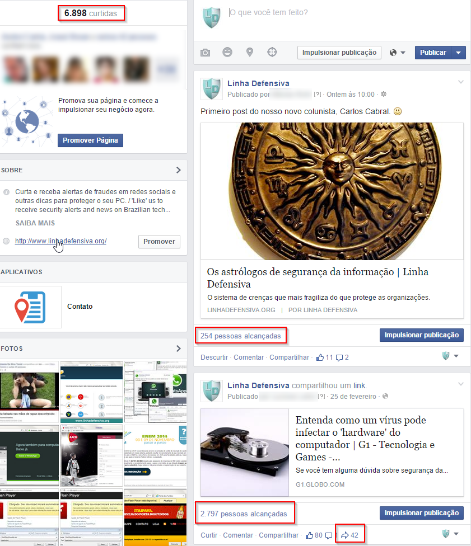Type in the 'O que você tem feito?' field

(336, 13)
